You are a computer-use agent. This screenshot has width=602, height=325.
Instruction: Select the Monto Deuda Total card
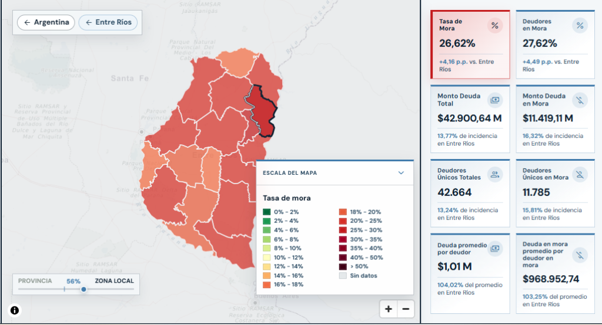470,119
